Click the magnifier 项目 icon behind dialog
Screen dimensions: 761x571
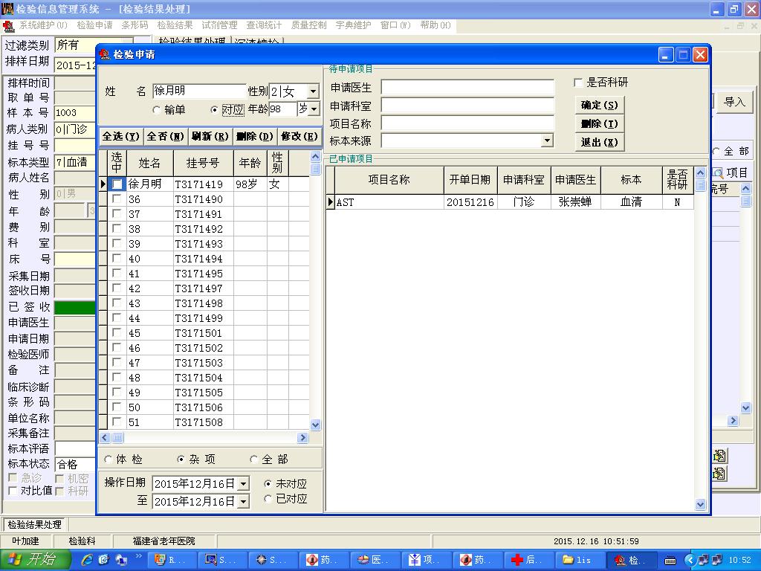[x=719, y=172]
